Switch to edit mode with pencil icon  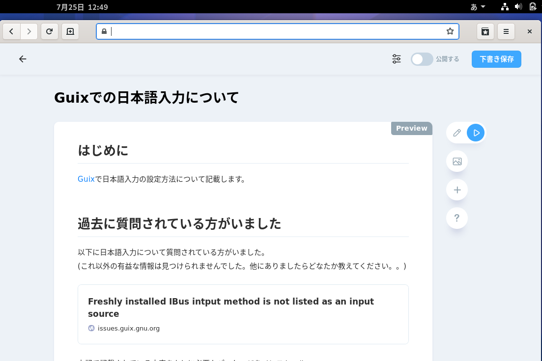point(457,133)
